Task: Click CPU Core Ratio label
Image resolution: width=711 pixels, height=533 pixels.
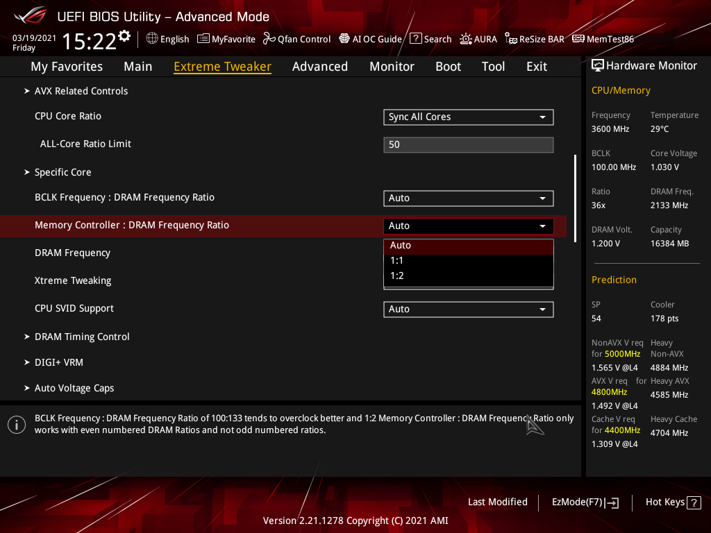Action: 68,116
